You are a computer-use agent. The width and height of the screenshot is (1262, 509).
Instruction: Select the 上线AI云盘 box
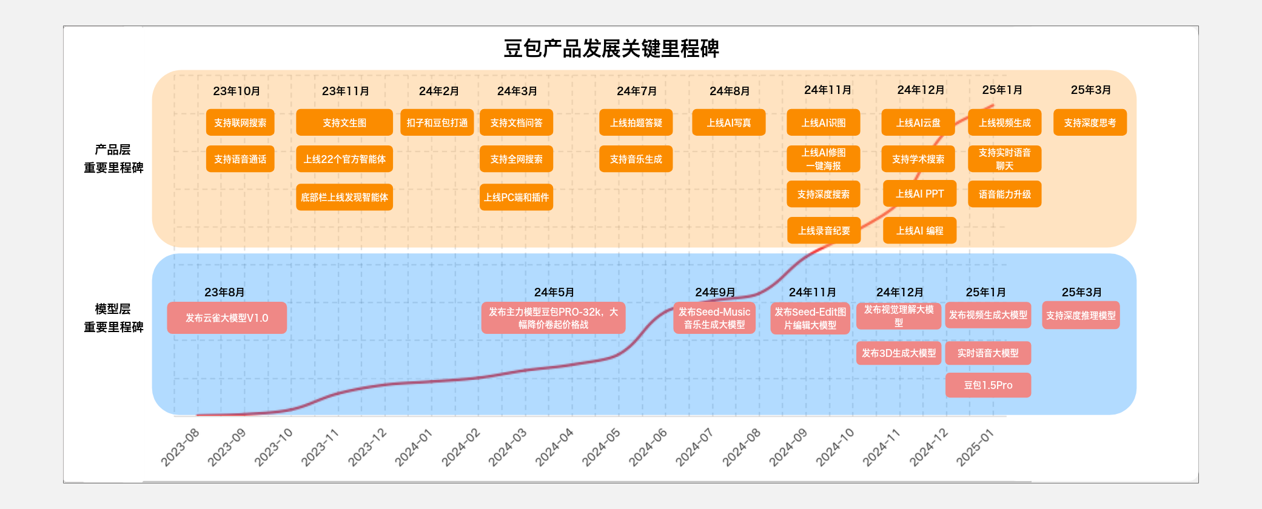click(x=918, y=122)
